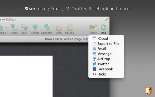Click the orange notepad app logo
The width and height of the screenshot is (155, 97).
tap(148, 91)
